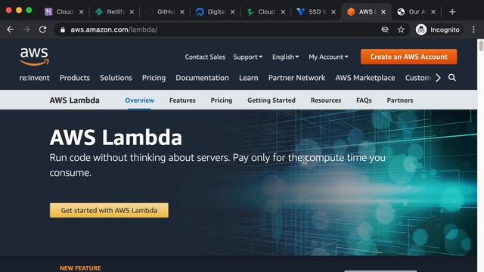Click Contact Sales link
Image resolution: width=484 pixels, height=272 pixels.
pos(205,57)
